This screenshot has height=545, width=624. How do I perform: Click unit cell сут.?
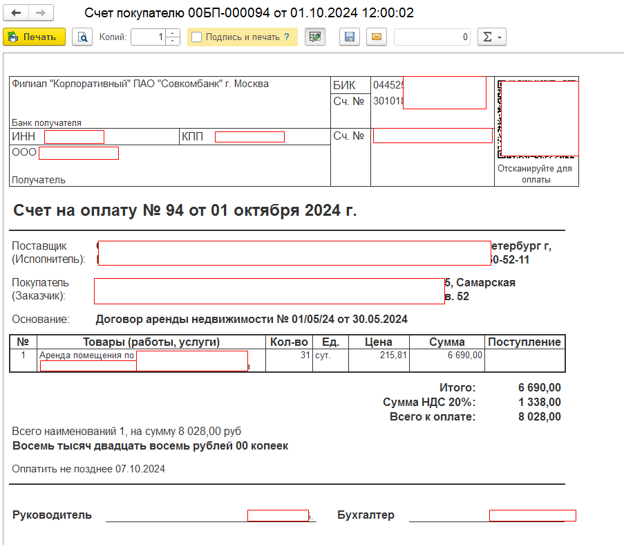tap(331, 360)
